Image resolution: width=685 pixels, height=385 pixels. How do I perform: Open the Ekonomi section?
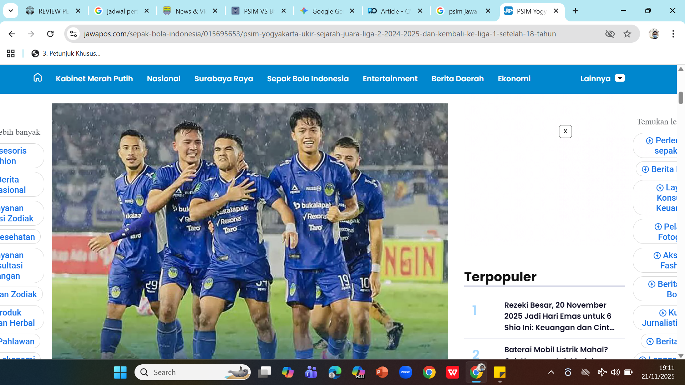point(514,78)
